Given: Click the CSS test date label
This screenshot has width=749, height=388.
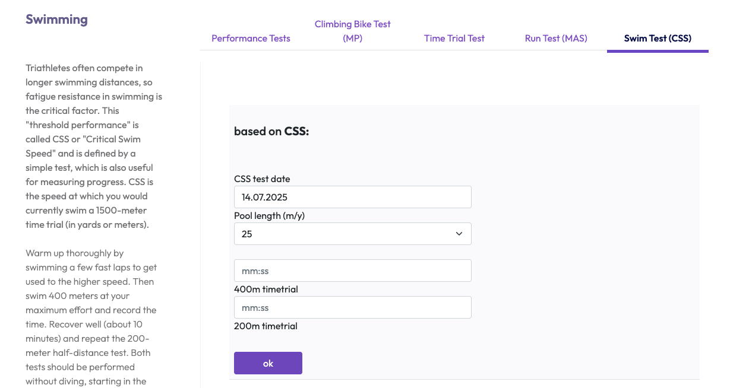Looking at the screenshot, I should click(x=262, y=179).
